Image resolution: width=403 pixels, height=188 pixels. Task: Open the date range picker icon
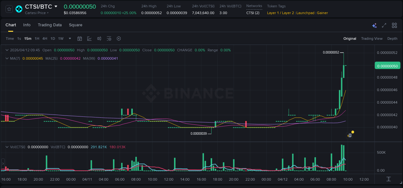(x=80, y=38)
